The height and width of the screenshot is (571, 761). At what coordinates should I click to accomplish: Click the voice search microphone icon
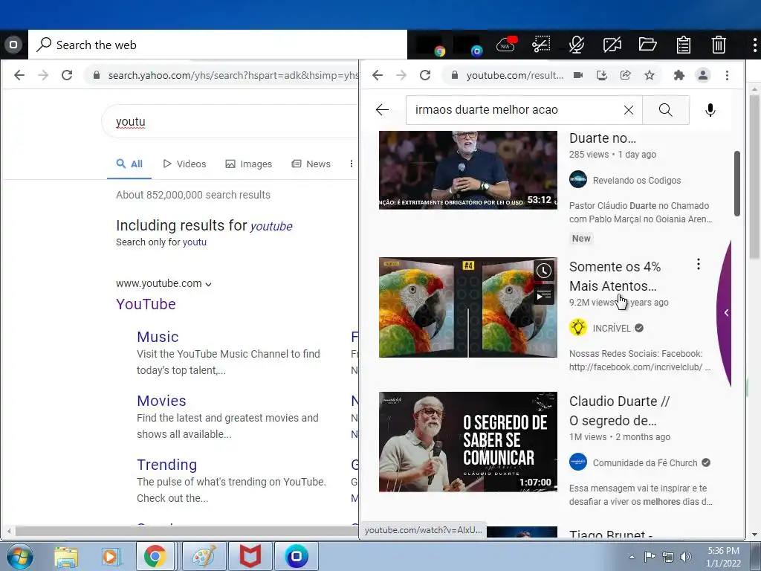click(x=710, y=110)
